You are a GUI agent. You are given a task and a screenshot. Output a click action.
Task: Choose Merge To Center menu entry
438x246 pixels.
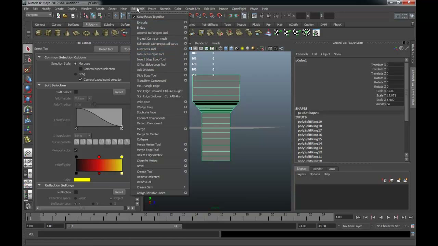point(147,134)
